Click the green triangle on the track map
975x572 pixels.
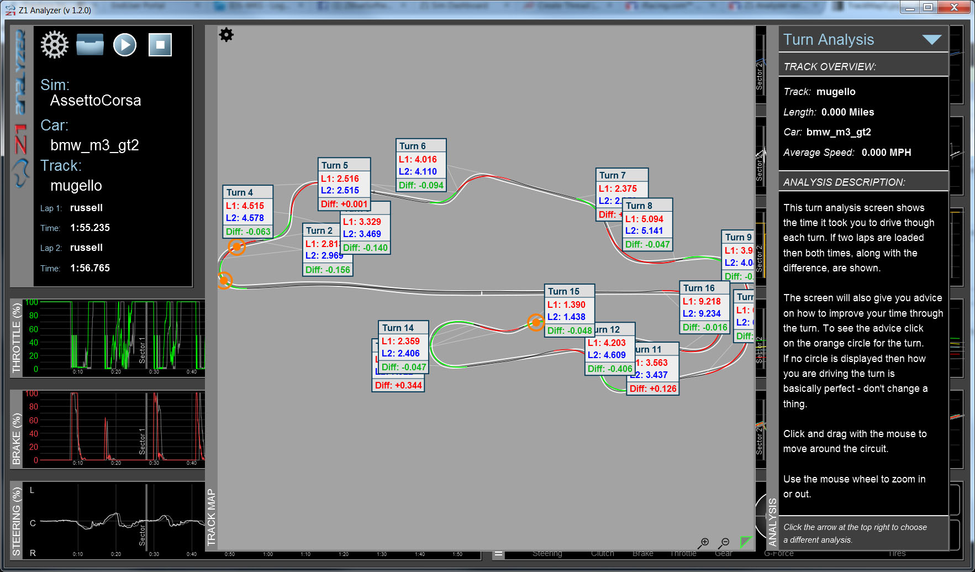coord(746,542)
